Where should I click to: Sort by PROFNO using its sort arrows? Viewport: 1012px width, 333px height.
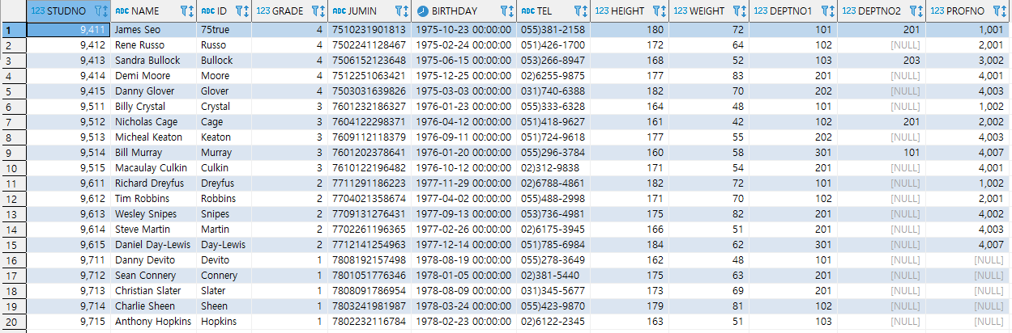click(x=1005, y=11)
